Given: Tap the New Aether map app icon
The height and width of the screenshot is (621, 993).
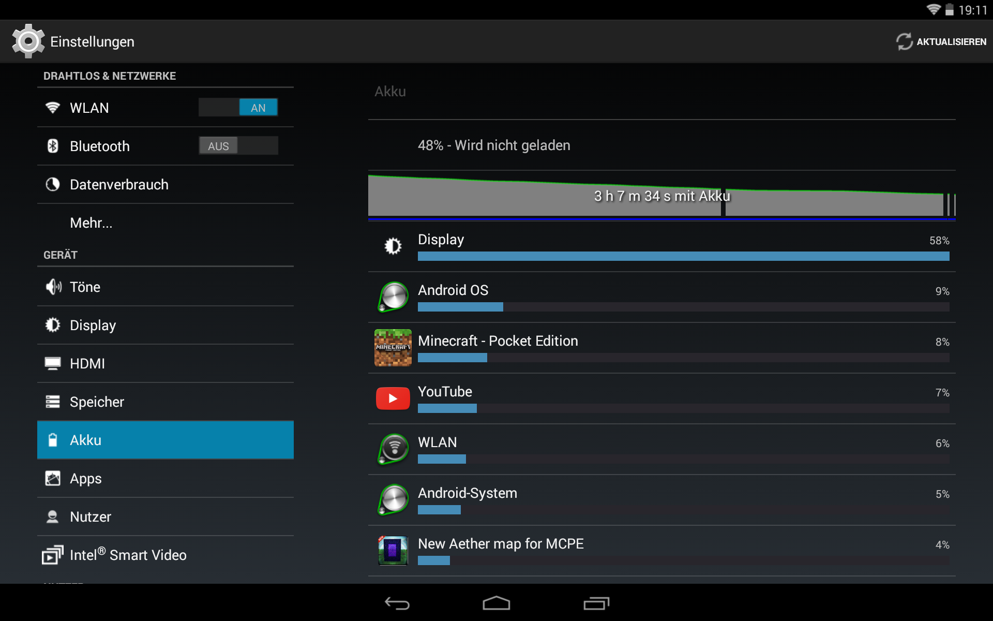Looking at the screenshot, I should (393, 551).
